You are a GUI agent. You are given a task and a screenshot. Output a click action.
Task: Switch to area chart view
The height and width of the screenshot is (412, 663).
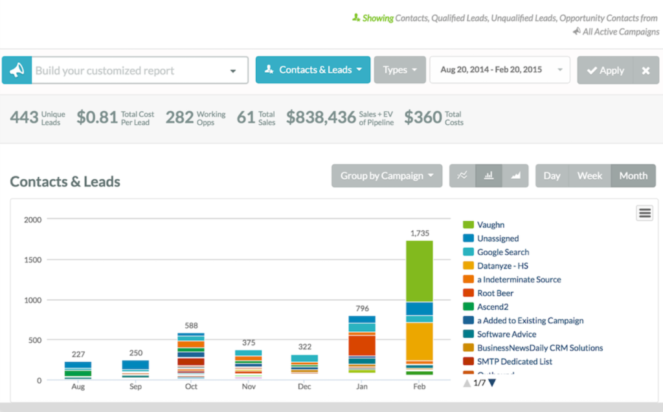(515, 176)
